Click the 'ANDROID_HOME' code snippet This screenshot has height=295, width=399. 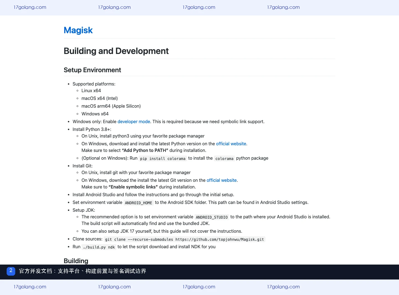(139, 203)
